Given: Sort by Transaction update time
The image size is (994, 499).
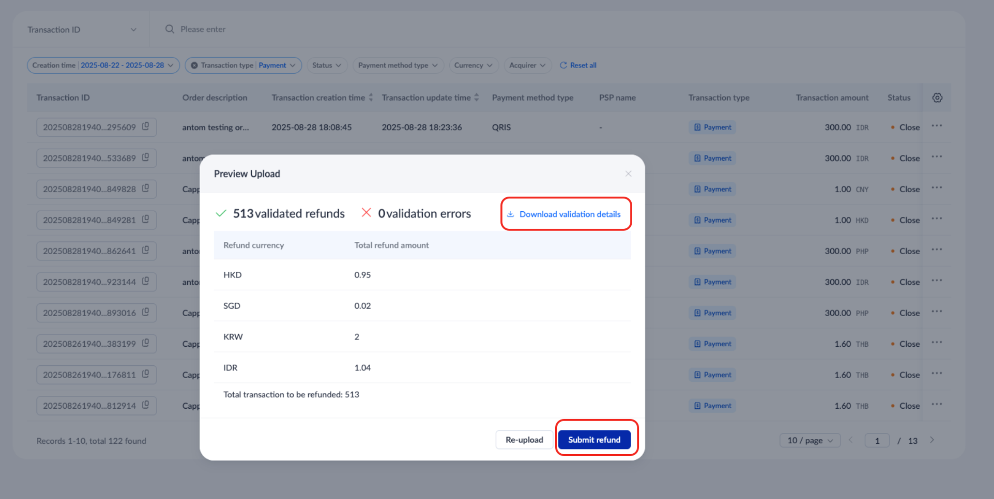Looking at the screenshot, I should [477, 97].
